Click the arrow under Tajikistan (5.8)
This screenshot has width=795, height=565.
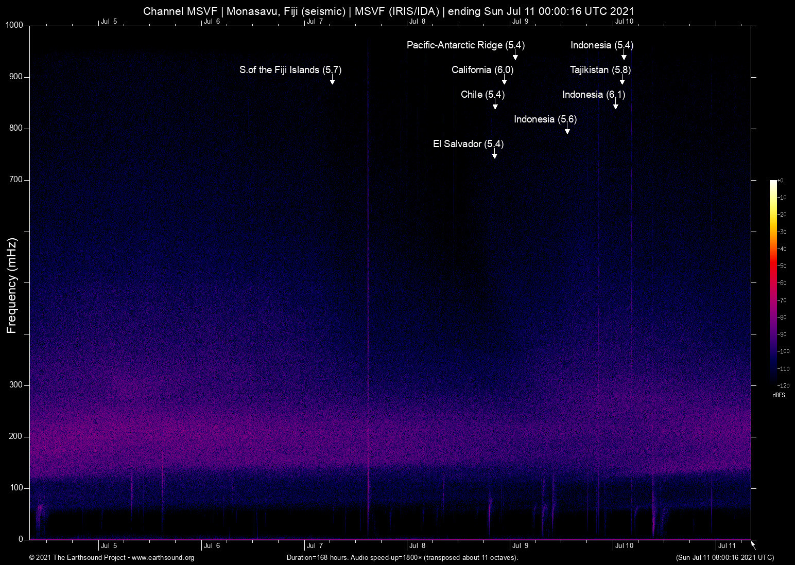[623, 81]
